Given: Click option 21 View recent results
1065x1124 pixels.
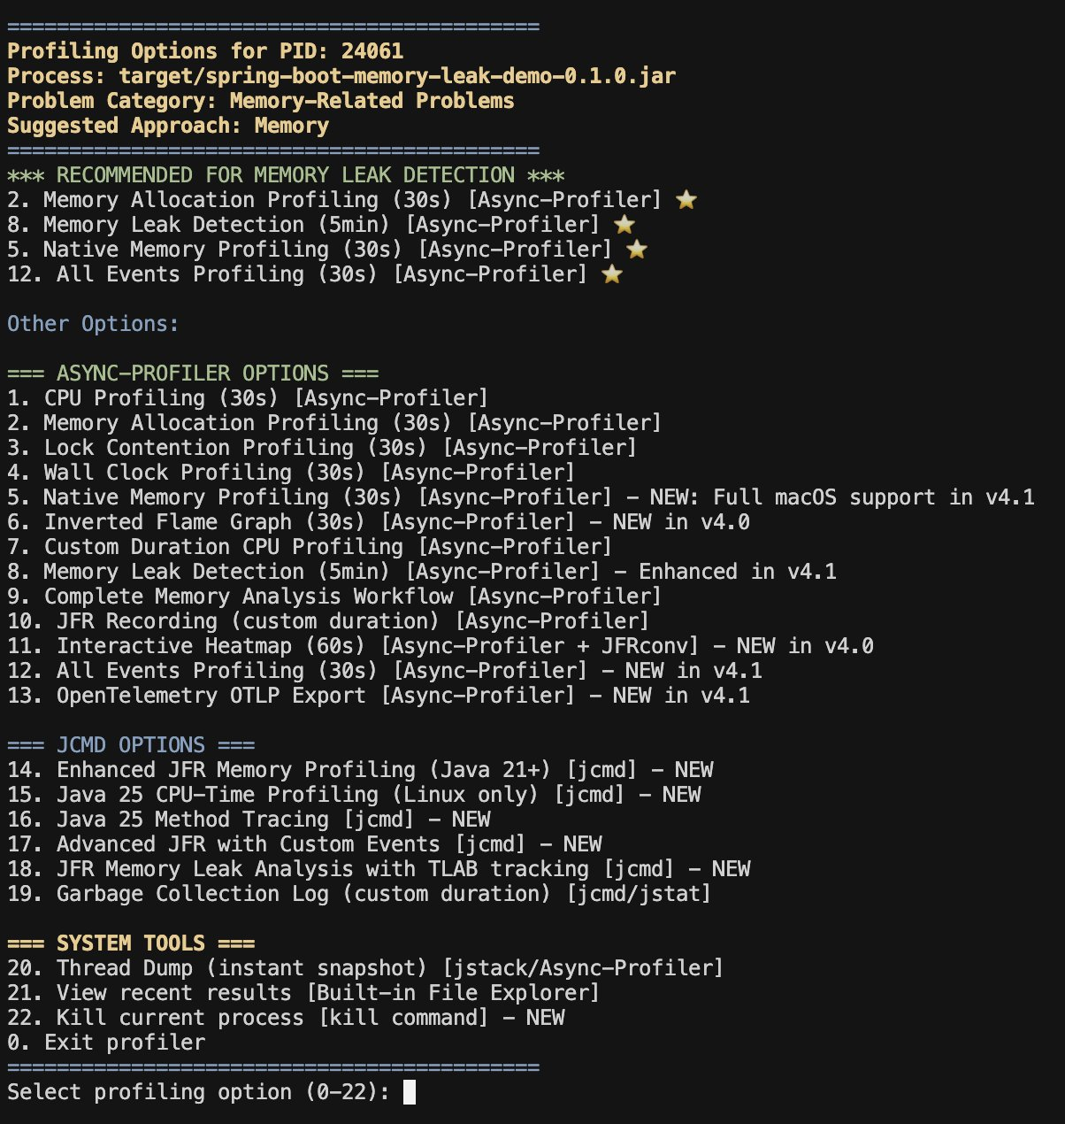Looking at the screenshot, I should pos(303,993).
